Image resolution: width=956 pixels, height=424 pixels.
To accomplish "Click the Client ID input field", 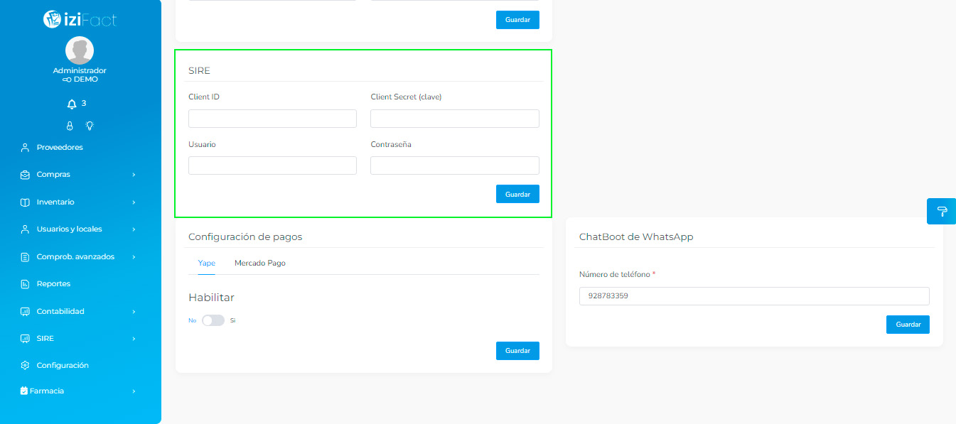I will (x=272, y=119).
